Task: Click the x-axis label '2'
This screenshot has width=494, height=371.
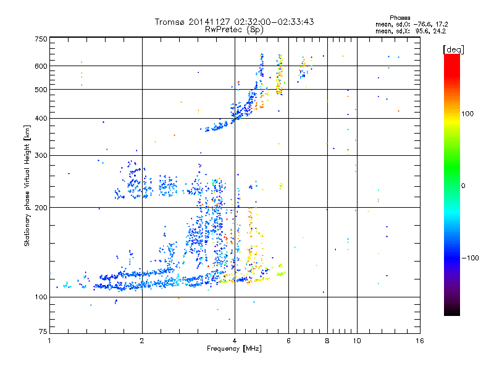Action: 142,341
